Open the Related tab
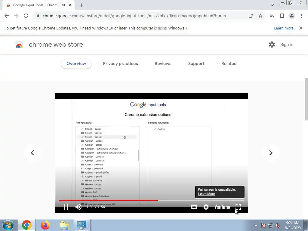This screenshot has width=308, height=231. pyautogui.click(x=229, y=64)
